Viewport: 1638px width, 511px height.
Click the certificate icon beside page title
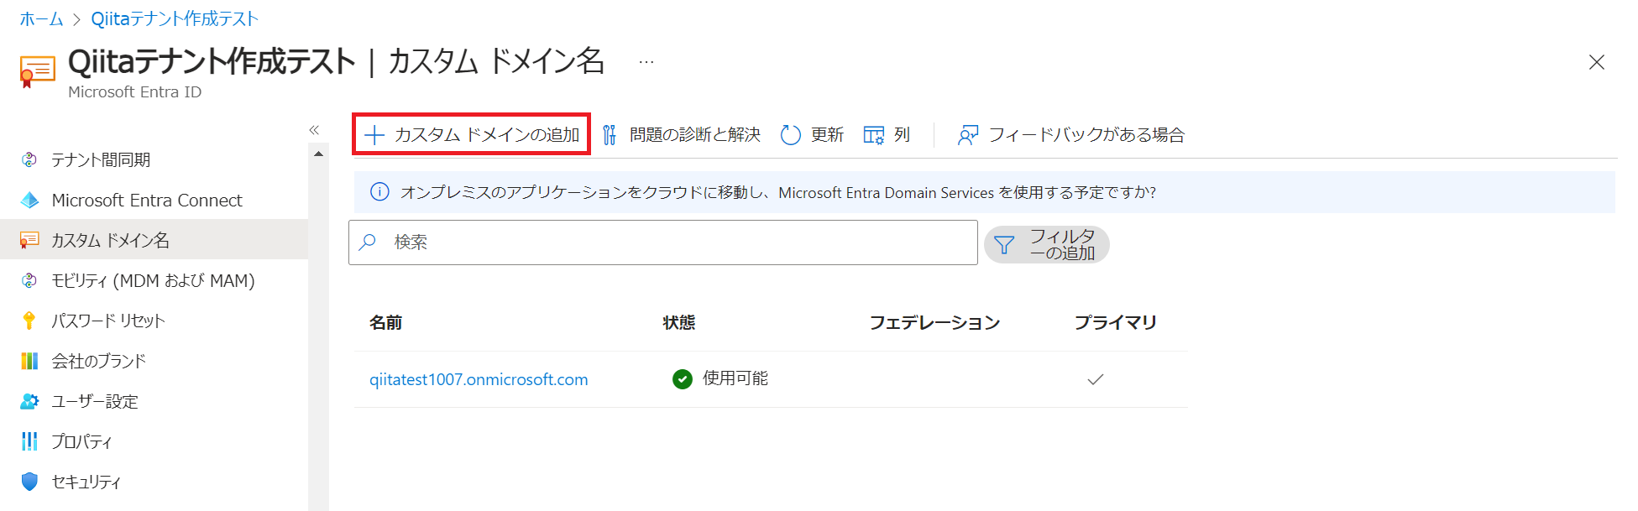click(37, 72)
